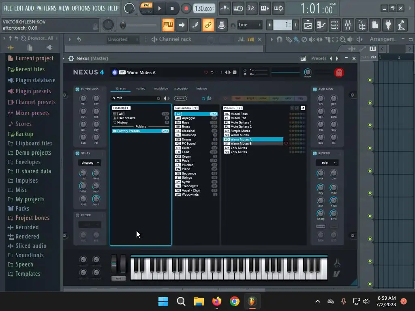Toggle FILTER MOD section on/off
Screen dimensions: 415x311
77,89
